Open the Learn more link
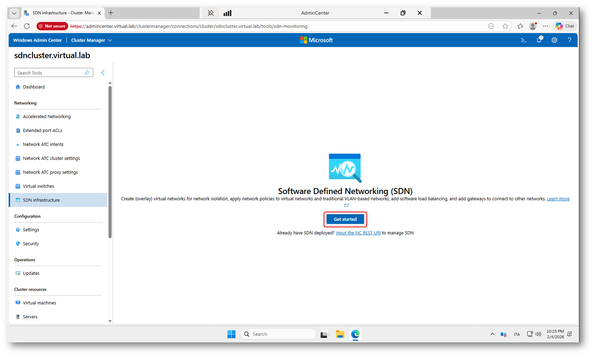Viewport: 594px width, 357px height. [x=558, y=199]
